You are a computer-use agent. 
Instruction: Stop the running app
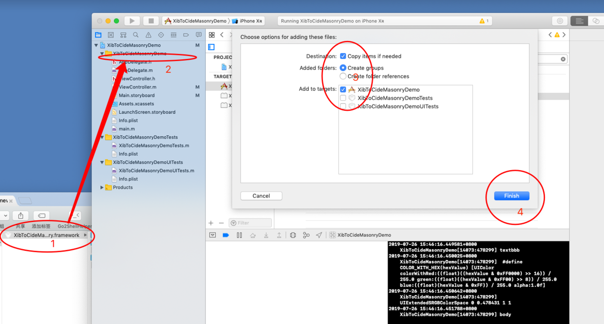pyautogui.click(x=151, y=21)
